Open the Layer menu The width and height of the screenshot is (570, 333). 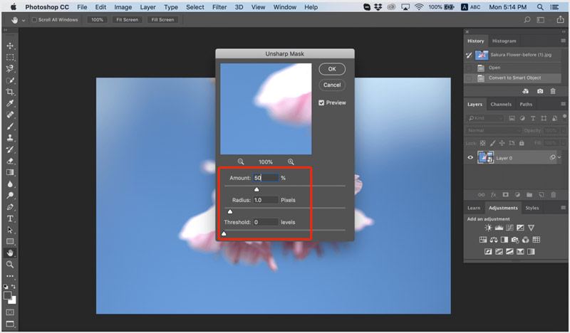tap(148, 7)
